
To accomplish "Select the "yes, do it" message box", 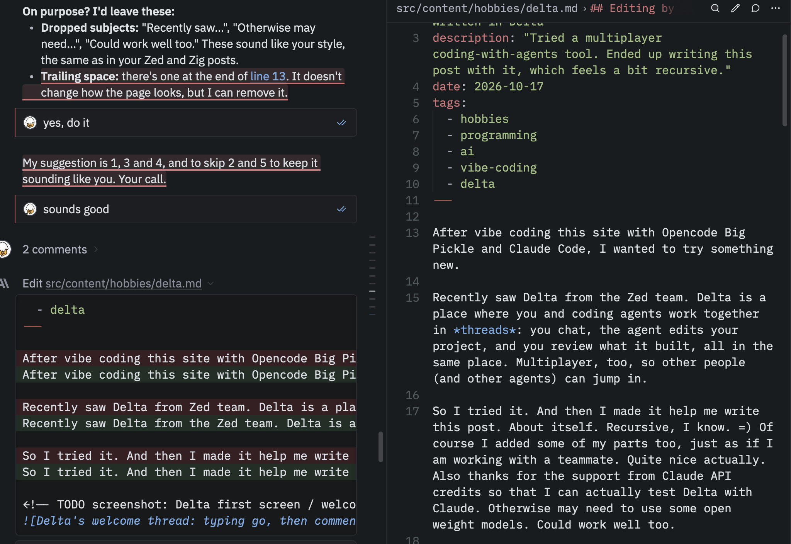I will [186, 122].
